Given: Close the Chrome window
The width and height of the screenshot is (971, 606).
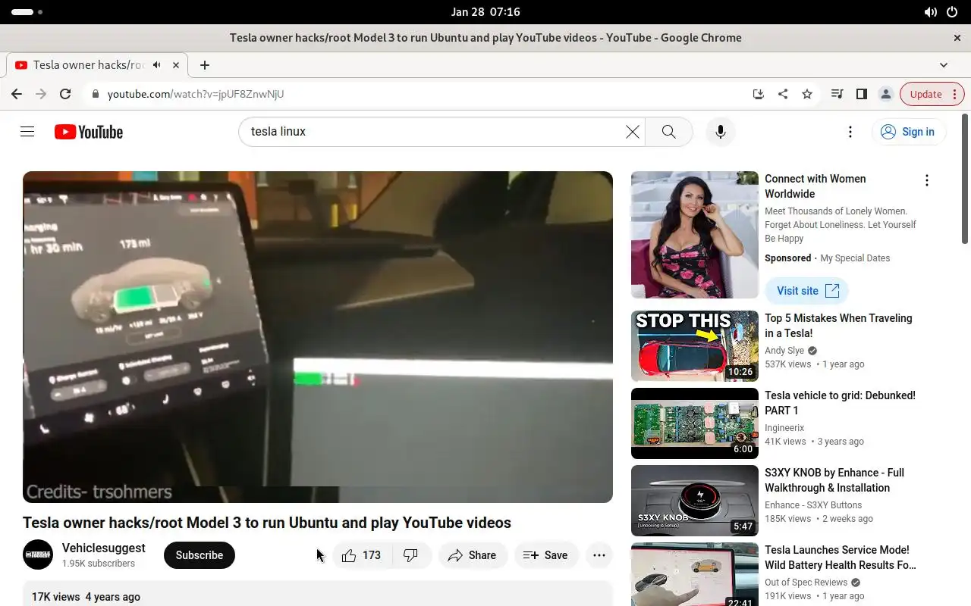Looking at the screenshot, I should coord(957,38).
